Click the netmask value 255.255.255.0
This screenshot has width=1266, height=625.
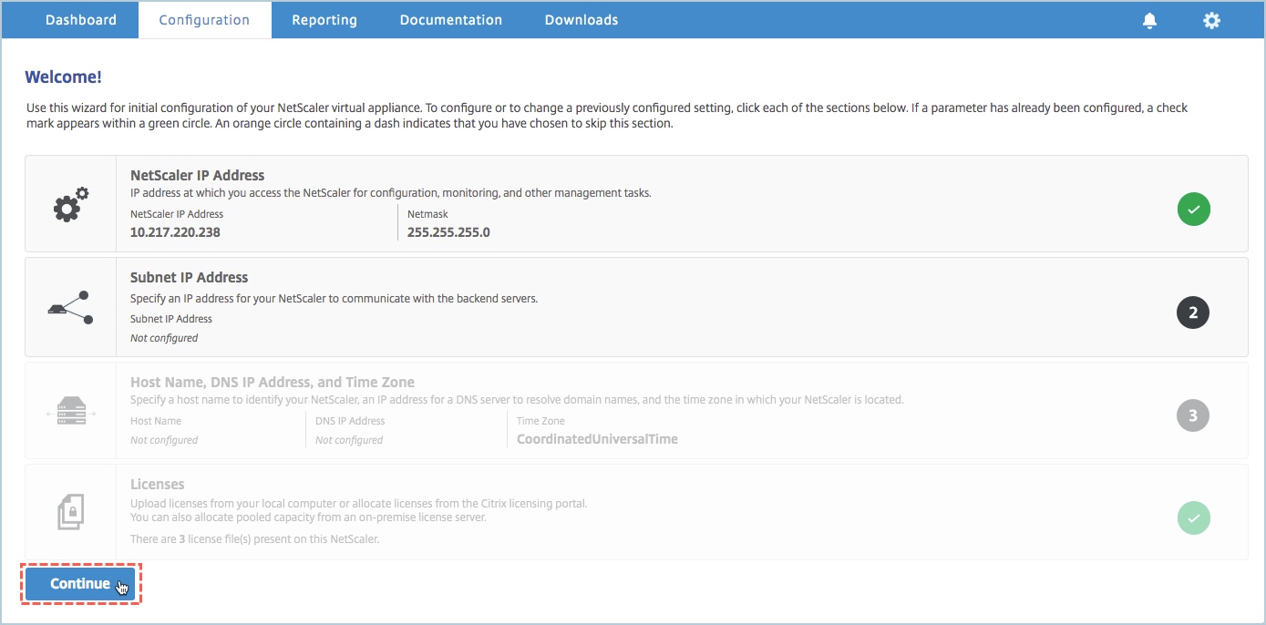448,231
